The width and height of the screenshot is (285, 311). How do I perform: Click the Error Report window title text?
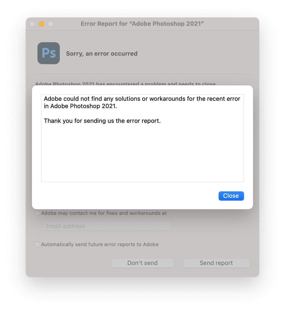click(142, 24)
